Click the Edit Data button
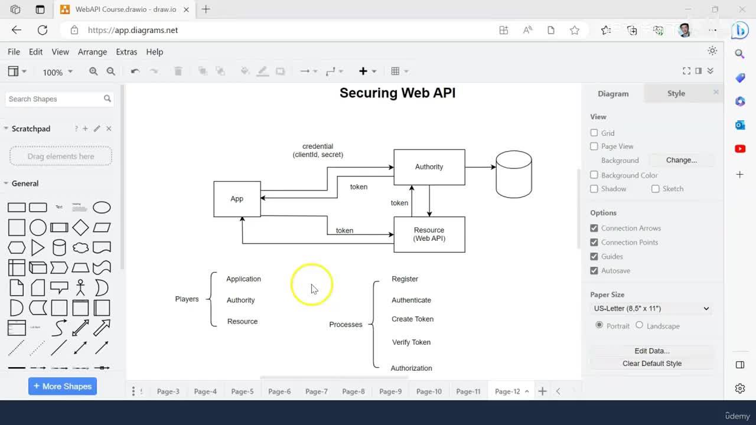Image resolution: width=756 pixels, height=425 pixels. point(651,351)
